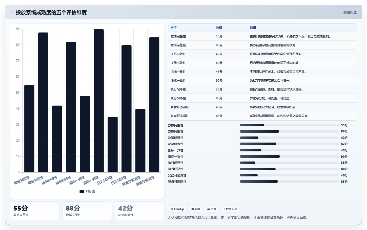Image resolution: width=367 pixels, height=230 pixels.
Task: Click the 48分 cell in the table
Action: point(219,72)
